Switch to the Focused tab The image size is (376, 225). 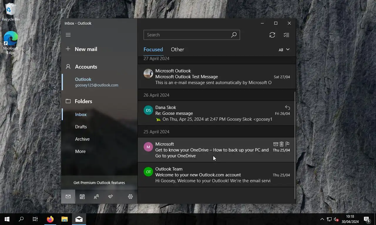(153, 50)
